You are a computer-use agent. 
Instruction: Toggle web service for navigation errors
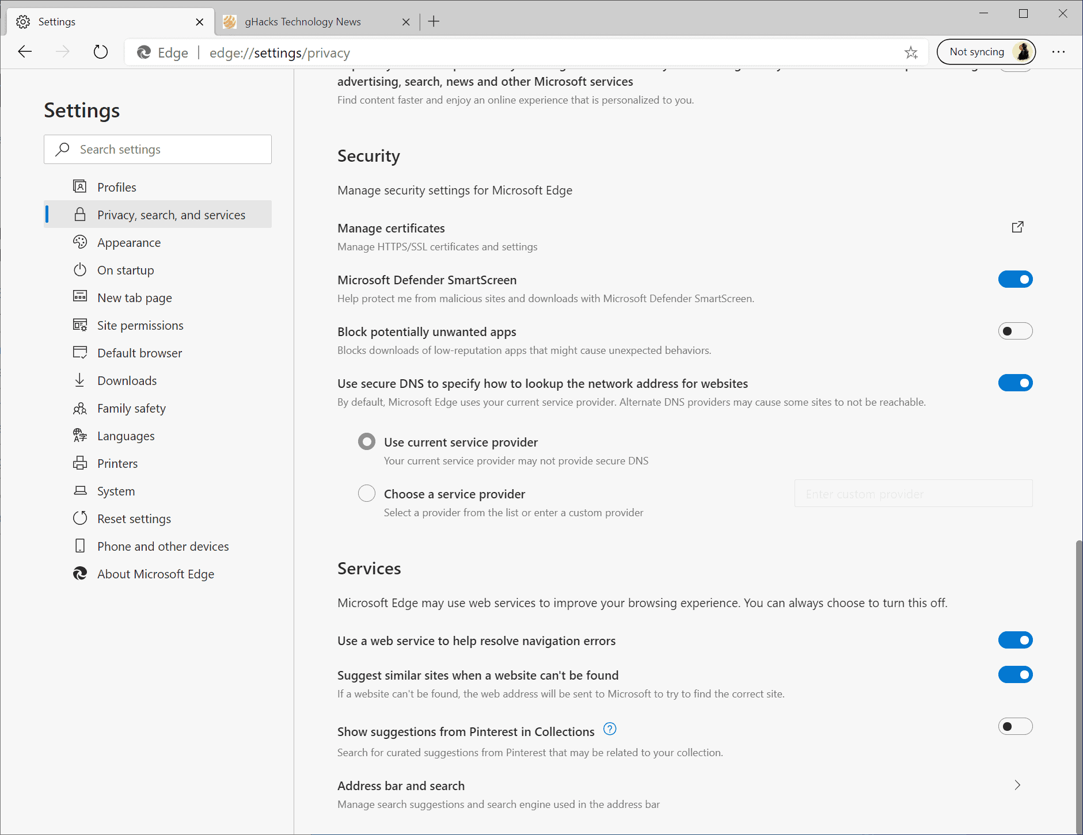[1015, 640]
